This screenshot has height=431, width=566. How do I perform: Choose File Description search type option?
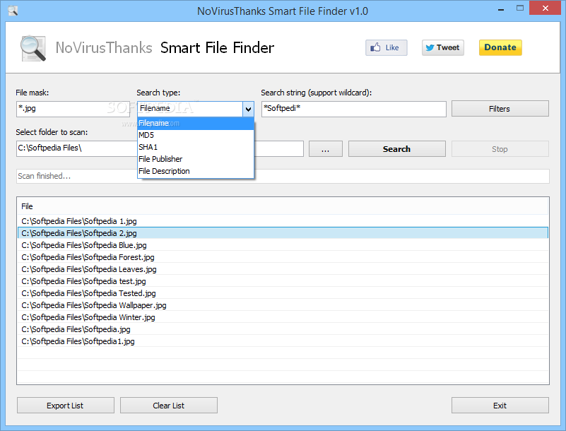tap(196, 171)
